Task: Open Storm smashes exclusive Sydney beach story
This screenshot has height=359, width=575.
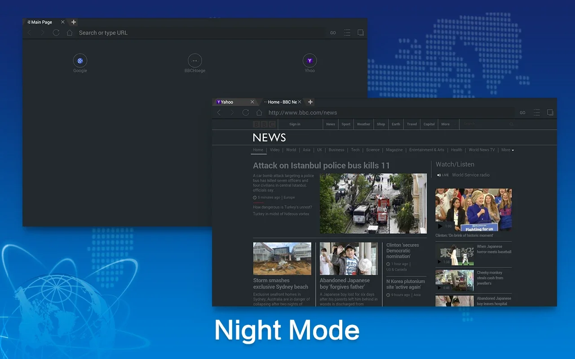Action: (281, 284)
